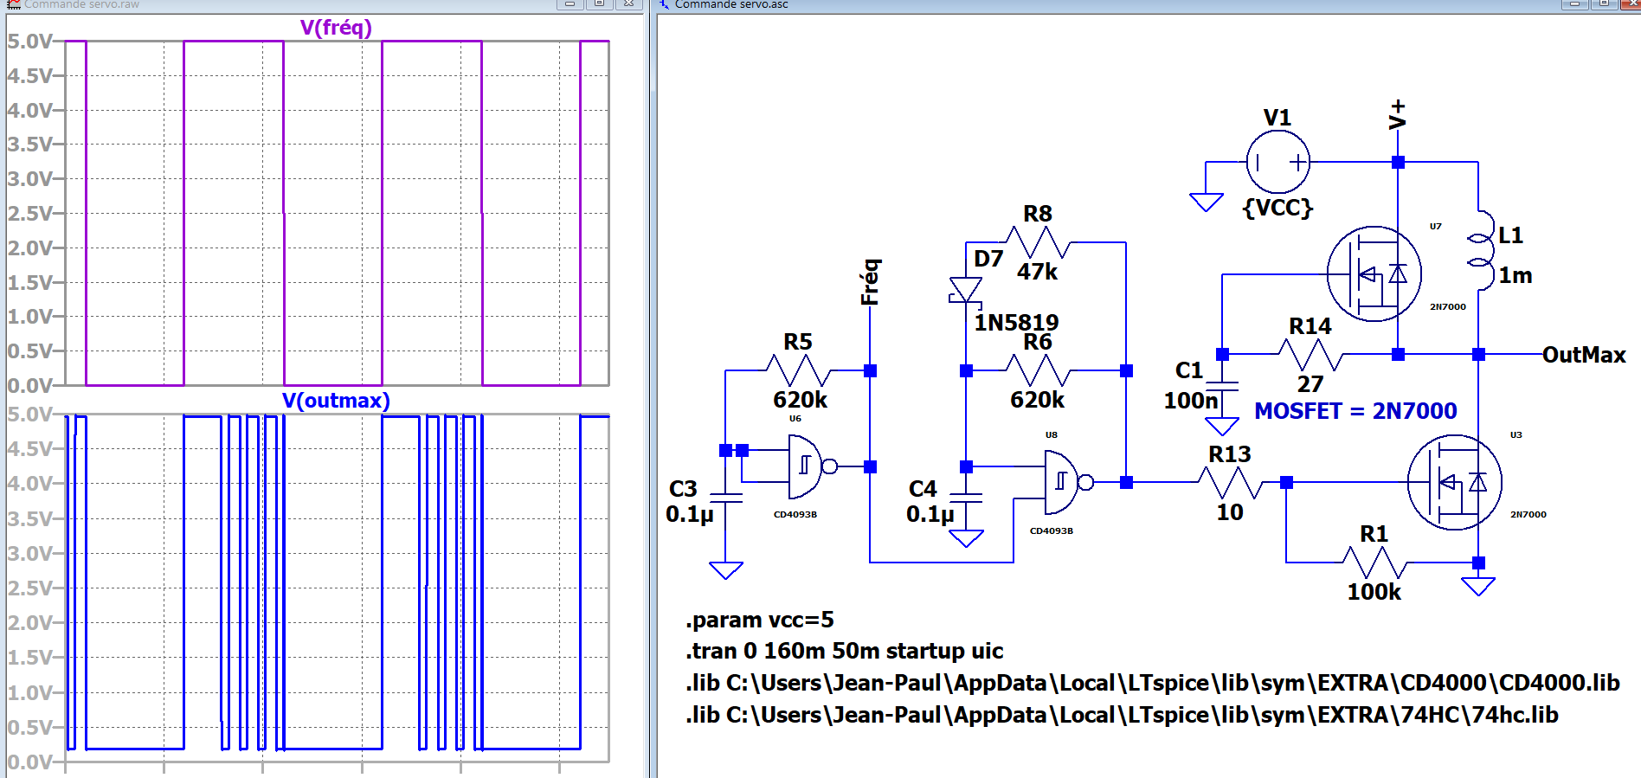Screen dimensions: 1641x778
Task: Click the V(fréq) trace label
Action: pos(336,28)
